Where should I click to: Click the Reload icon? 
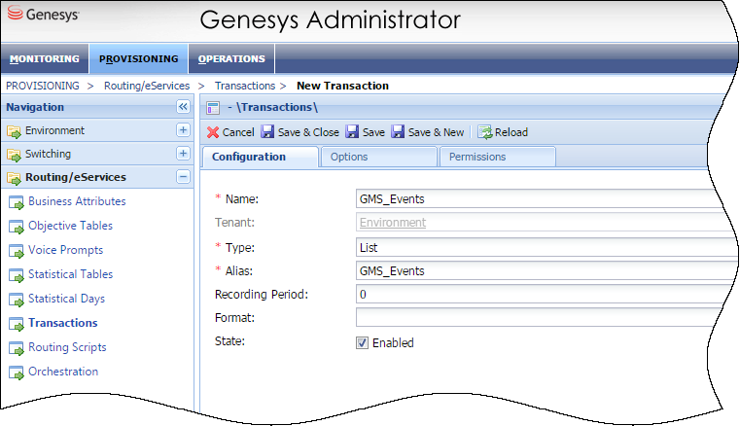tap(484, 131)
